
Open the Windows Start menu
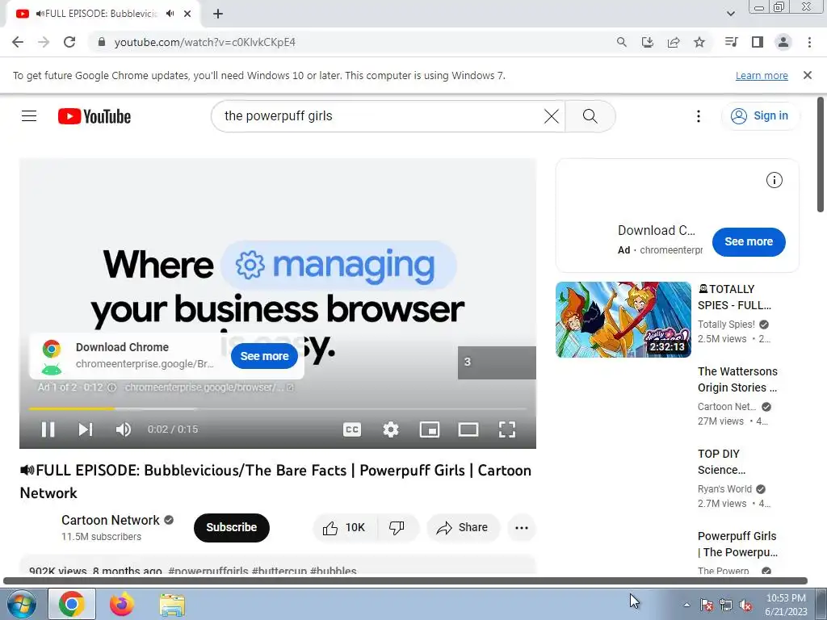point(20,604)
